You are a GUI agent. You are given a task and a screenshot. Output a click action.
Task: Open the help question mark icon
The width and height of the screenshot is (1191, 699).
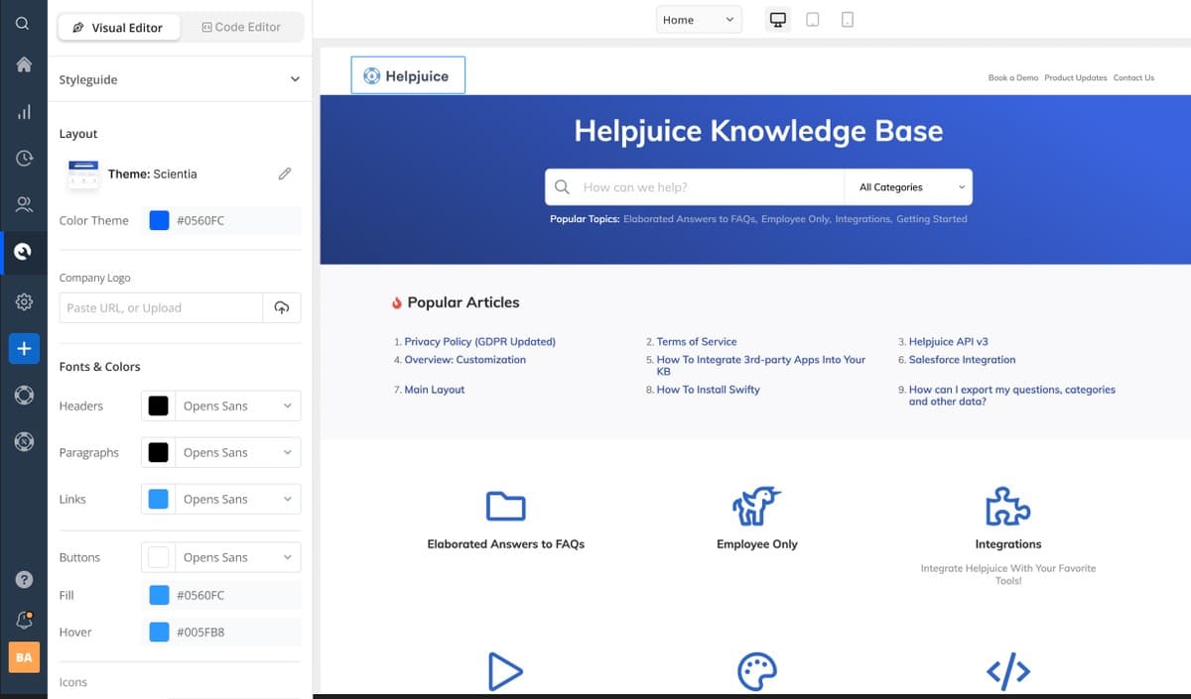pos(24,580)
